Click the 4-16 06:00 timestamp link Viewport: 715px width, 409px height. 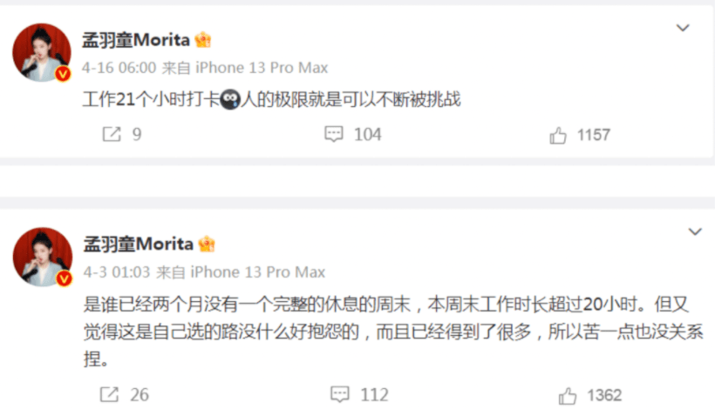(119, 68)
